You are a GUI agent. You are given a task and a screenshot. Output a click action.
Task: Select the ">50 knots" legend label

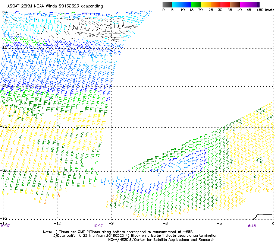tap(265, 10)
